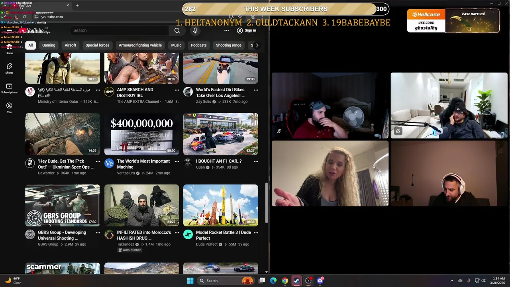Open the Veritasium channel avatar

[109, 163]
